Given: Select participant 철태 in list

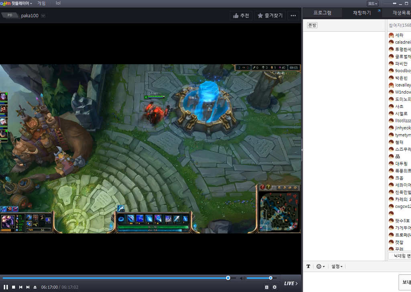Looking at the screenshot, I should [399, 142].
